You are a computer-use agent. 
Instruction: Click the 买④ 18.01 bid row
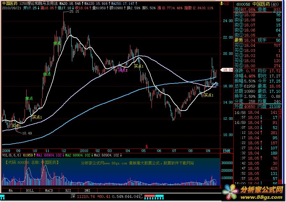[257, 61]
